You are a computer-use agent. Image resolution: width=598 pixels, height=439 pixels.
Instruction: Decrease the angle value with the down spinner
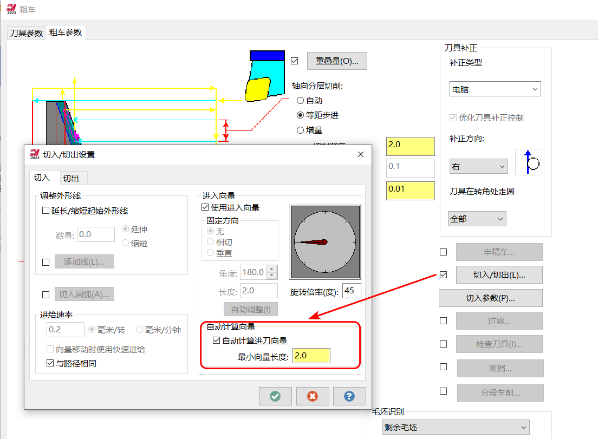[271, 276]
